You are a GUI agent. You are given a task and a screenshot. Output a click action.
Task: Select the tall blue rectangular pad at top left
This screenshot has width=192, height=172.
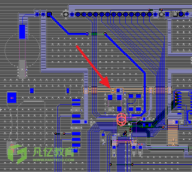click(22, 32)
